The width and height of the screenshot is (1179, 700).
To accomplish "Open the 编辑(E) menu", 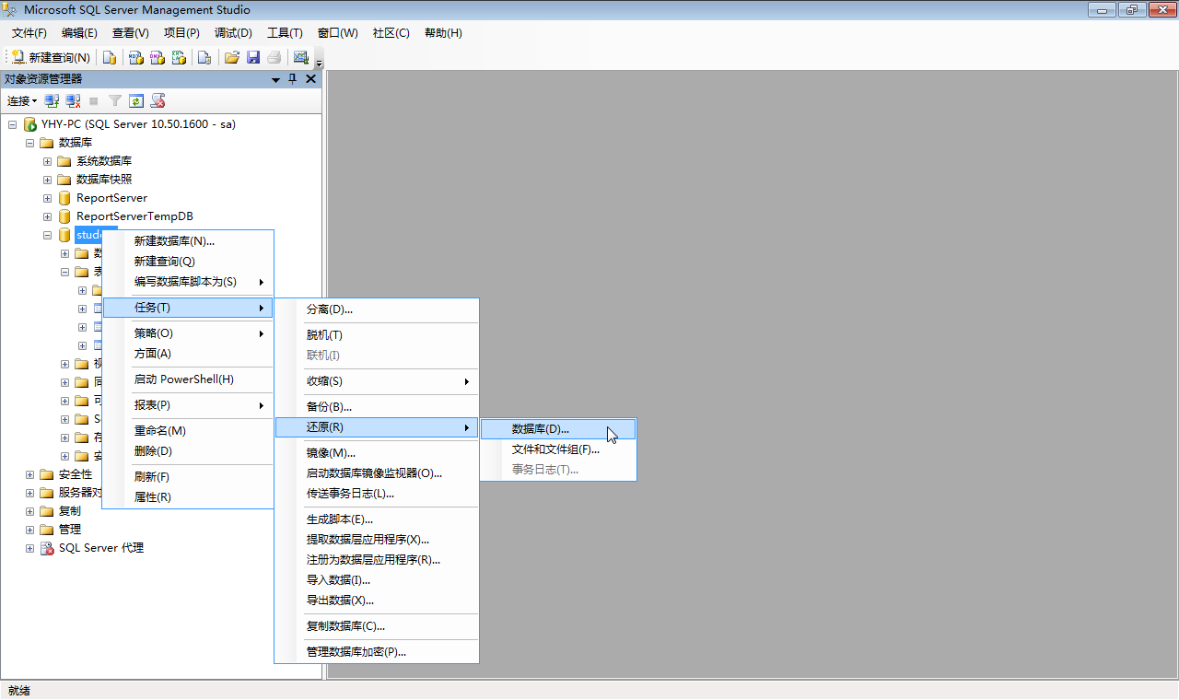I will coord(79,33).
